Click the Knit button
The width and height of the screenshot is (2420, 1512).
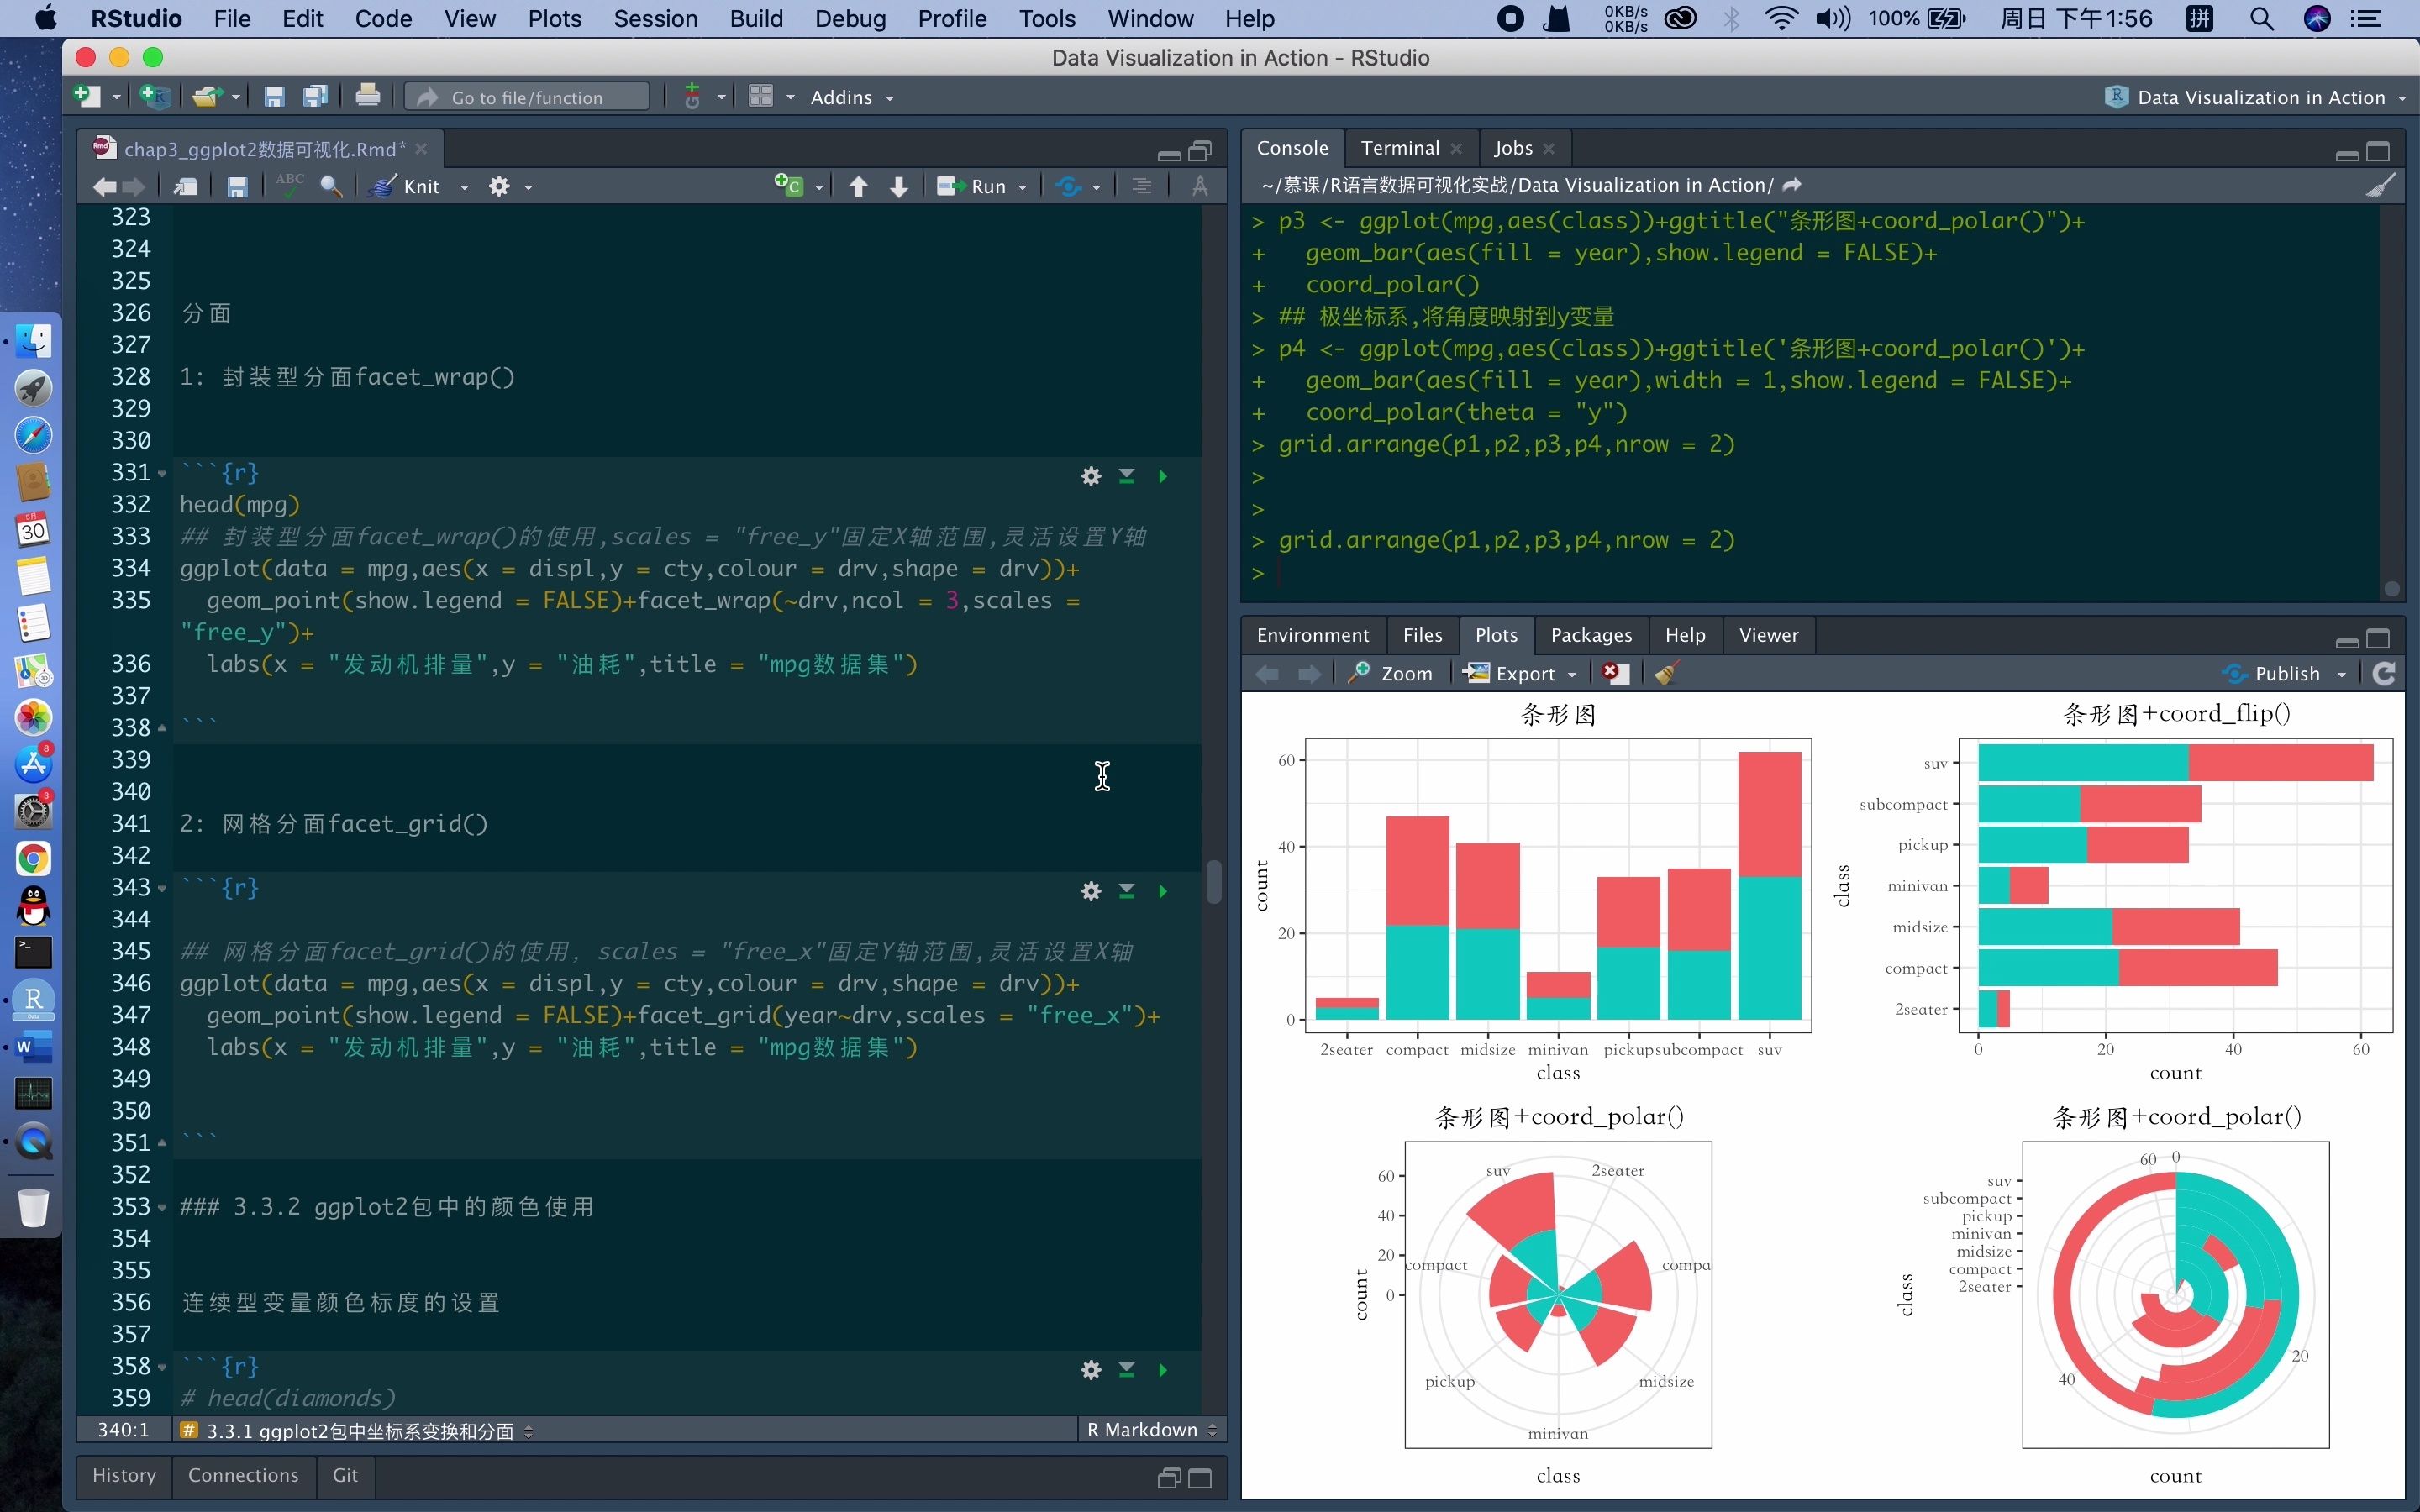[404, 186]
